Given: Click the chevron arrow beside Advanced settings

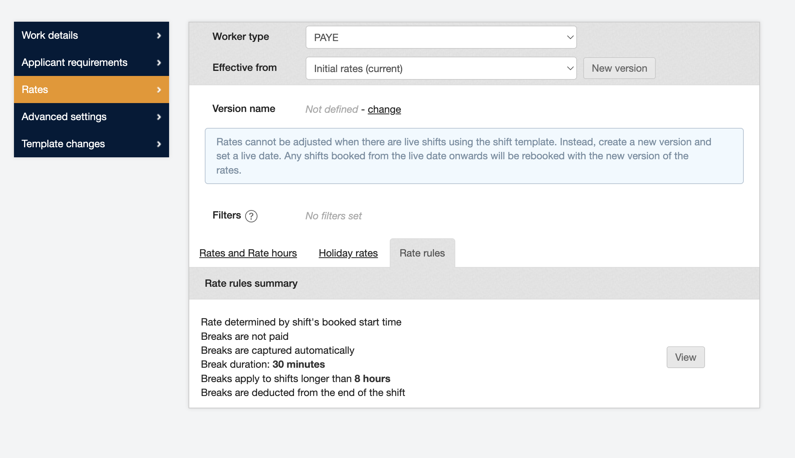Looking at the screenshot, I should pos(159,117).
